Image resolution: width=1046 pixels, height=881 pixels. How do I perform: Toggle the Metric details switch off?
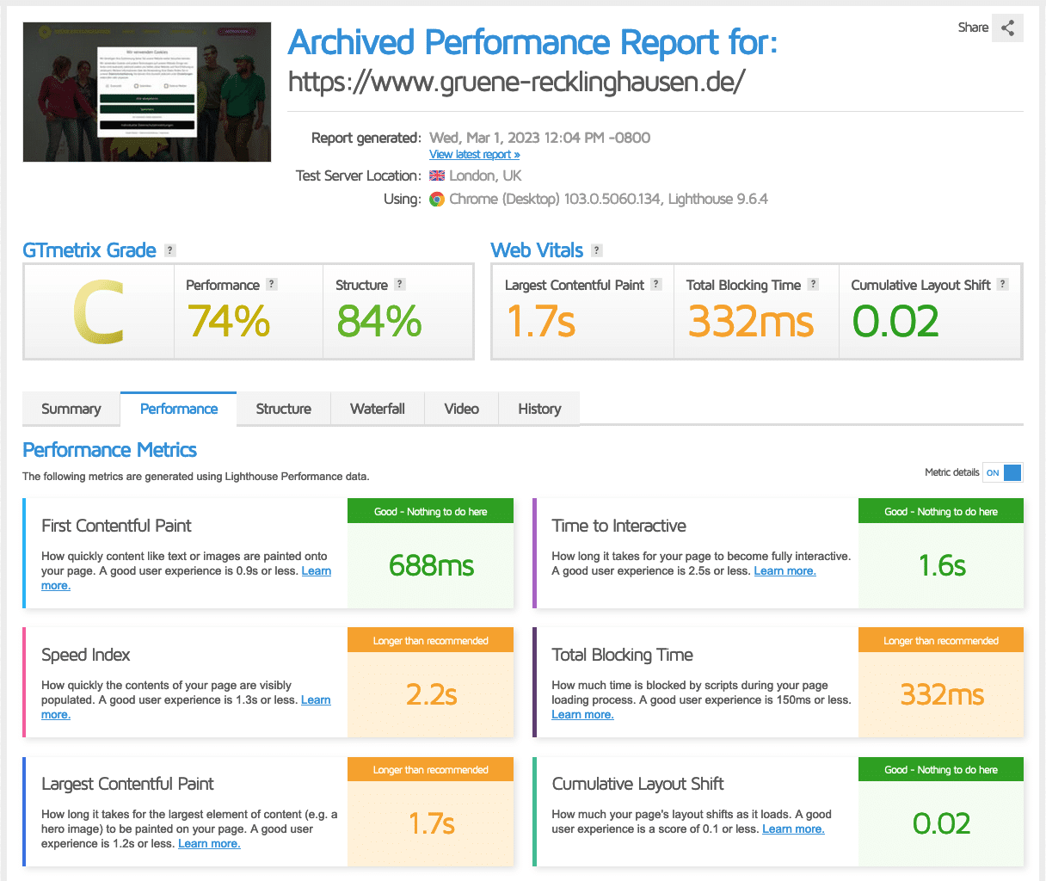[1003, 472]
